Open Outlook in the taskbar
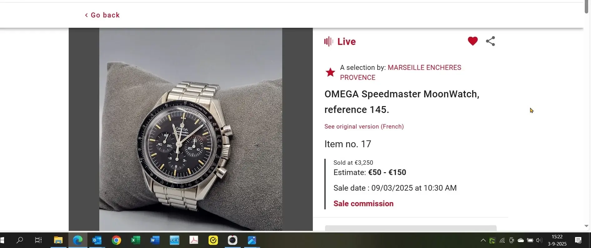The image size is (591, 248). click(97, 240)
